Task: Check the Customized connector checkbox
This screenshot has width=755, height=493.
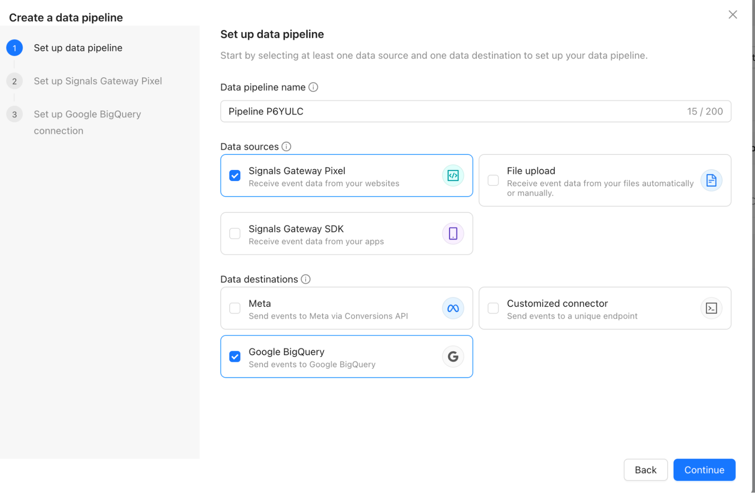Action: 493,308
